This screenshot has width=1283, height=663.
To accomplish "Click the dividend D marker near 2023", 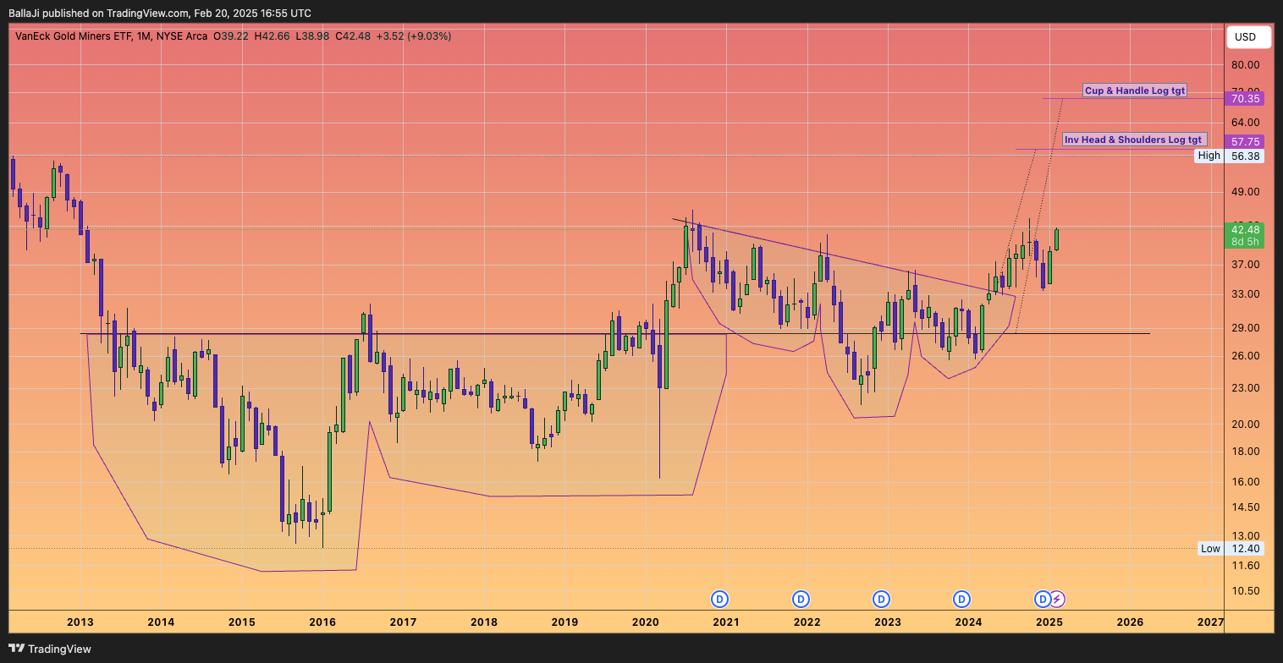I will point(881,600).
